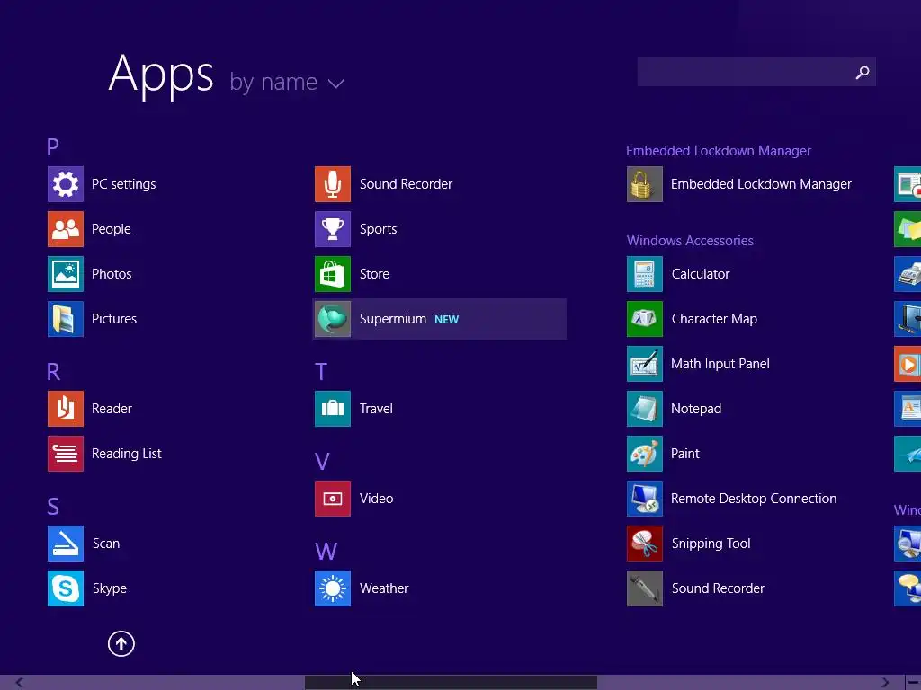This screenshot has height=690, width=921.
Task: Select the letter W group header
Action: (x=326, y=551)
